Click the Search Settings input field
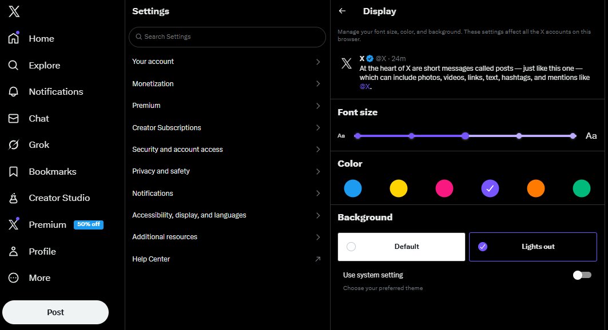Screen dimensions: 608x330 tap(227, 37)
